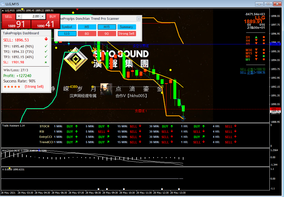Click the SELL 止盈1=1888.50 label
Image resolution: width=284 pixels, height=197 pixels.
click(253, 69)
